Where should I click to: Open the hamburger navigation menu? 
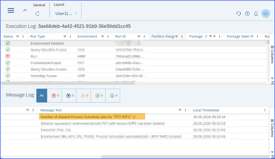tap(11, 10)
